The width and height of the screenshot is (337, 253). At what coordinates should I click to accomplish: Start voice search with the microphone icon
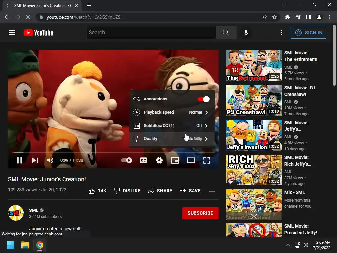click(x=246, y=33)
